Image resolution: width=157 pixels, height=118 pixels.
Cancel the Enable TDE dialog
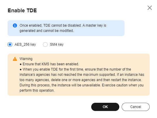pos(136,107)
